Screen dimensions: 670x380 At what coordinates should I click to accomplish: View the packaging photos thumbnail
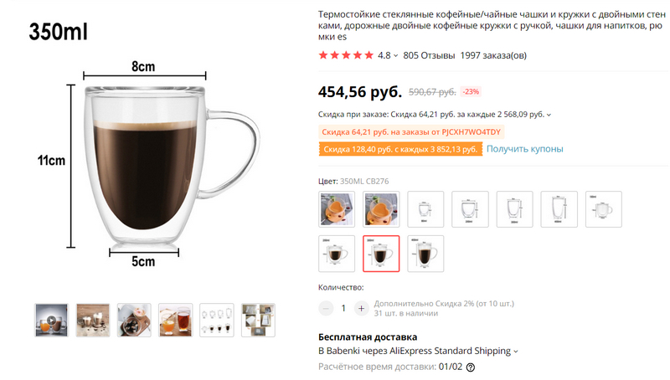[258, 321]
